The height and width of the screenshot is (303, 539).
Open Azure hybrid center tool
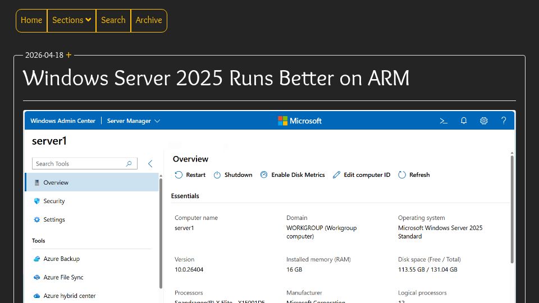point(92,296)
